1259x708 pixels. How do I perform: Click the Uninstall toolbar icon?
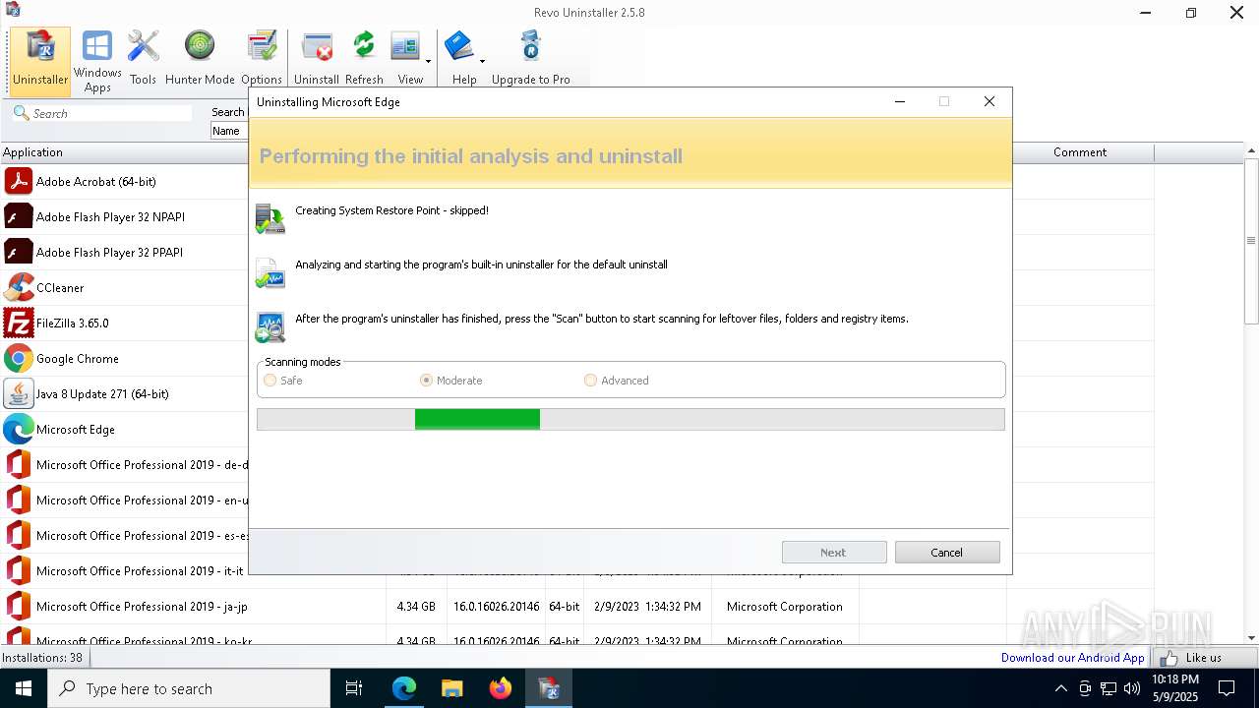[317, 59]
